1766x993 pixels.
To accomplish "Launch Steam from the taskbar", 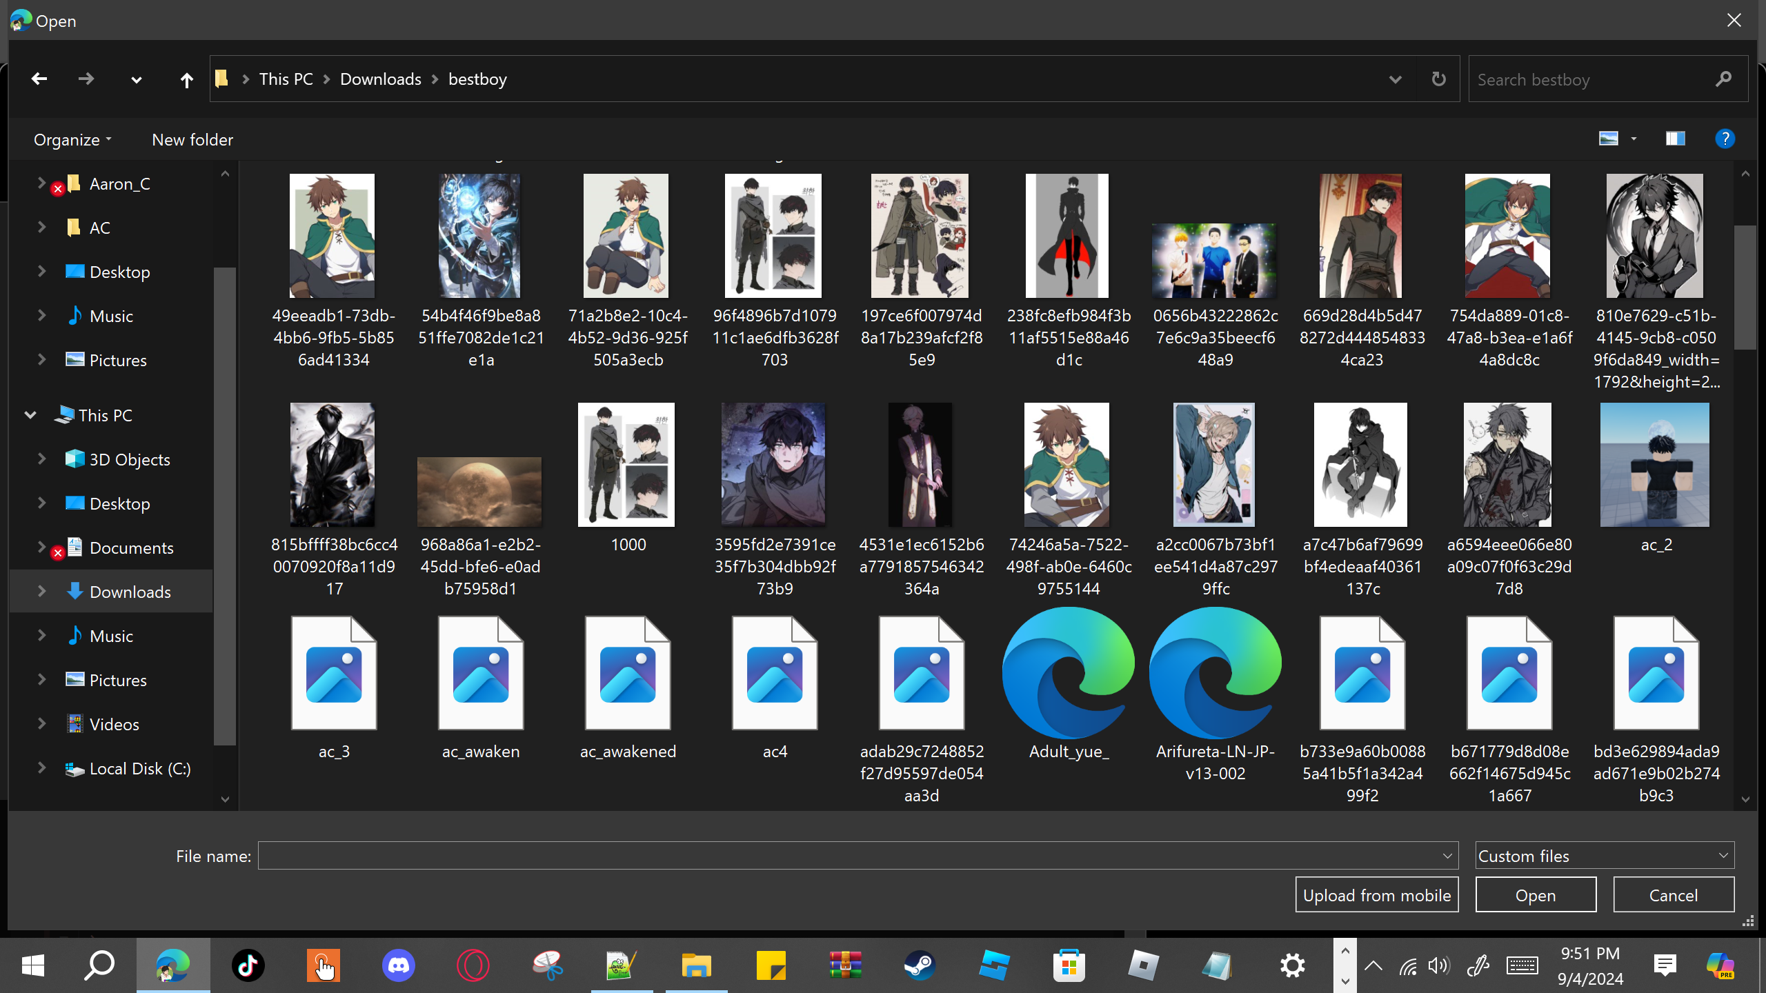I will click(920, 965).
